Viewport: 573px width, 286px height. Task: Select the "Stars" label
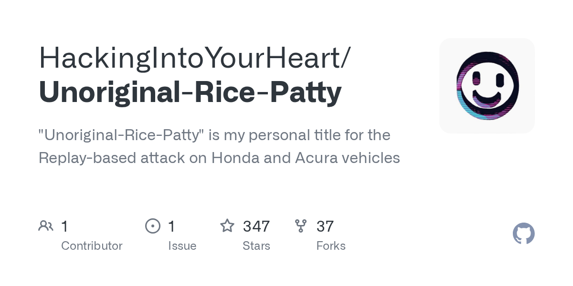pyautogui.click(x=256, y=246)
